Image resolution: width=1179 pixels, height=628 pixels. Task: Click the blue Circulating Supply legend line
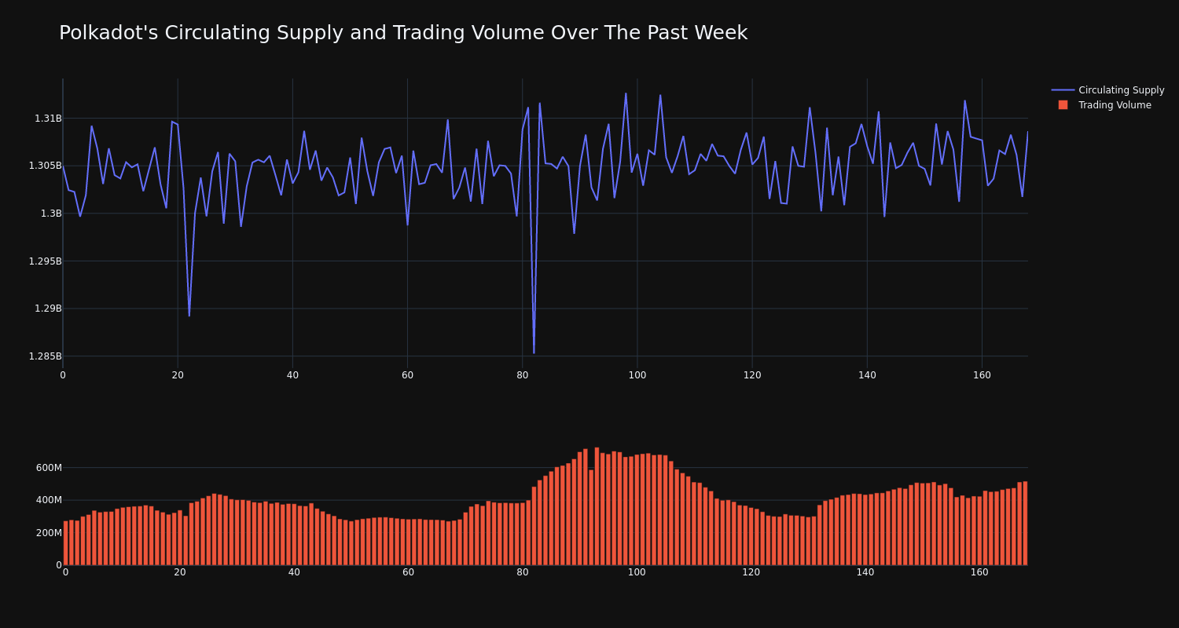pos(1063,90)
